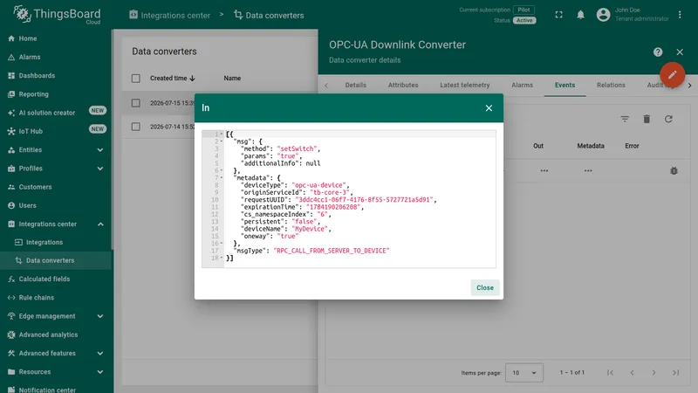Open the events filter icon
Image resolution: width=698 pixels, height=393 pixels.
tap(625, 119)
